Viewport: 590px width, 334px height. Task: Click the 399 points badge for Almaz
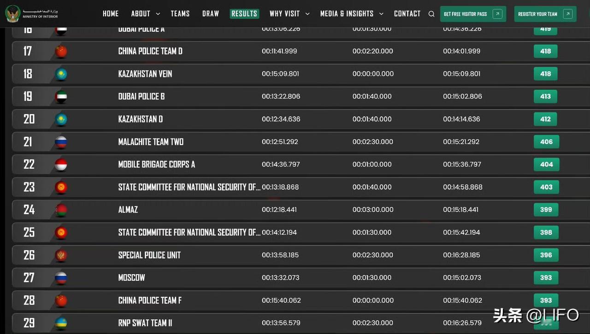tap(546, 209)
